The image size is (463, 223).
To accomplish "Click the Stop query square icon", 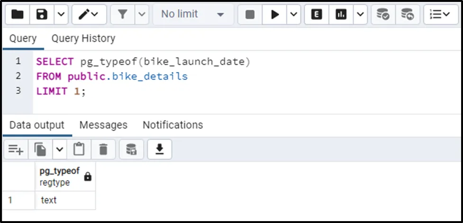I will (x=250, y=15).
